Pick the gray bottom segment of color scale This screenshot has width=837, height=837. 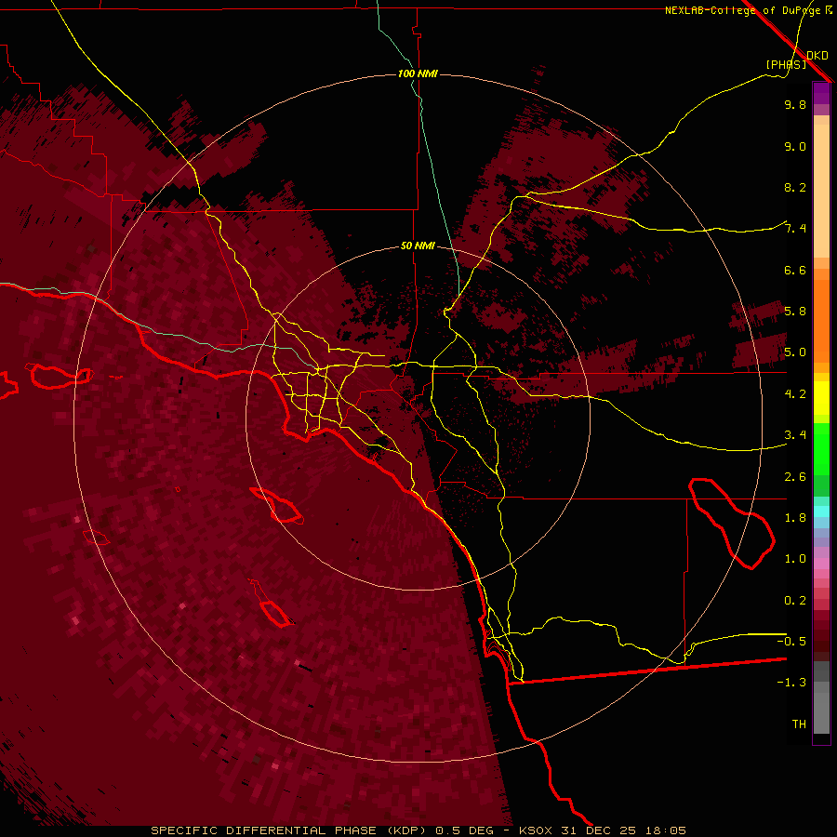[821, 708]
